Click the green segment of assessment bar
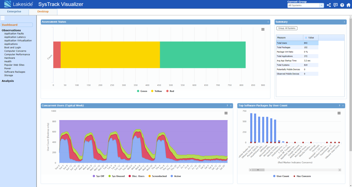This screenshot has width=352, height=187. (203, 55)
